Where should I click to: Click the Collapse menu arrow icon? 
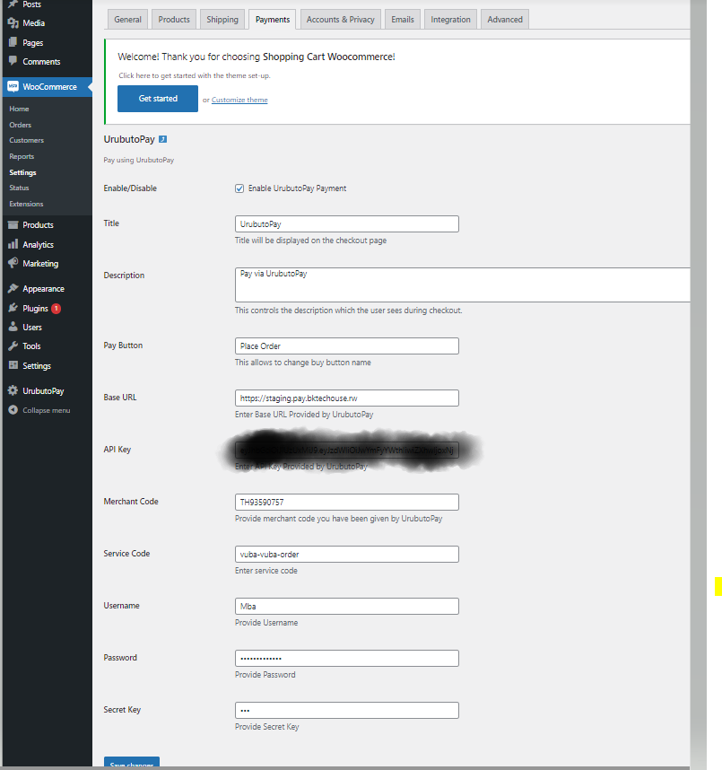(13, 410)
